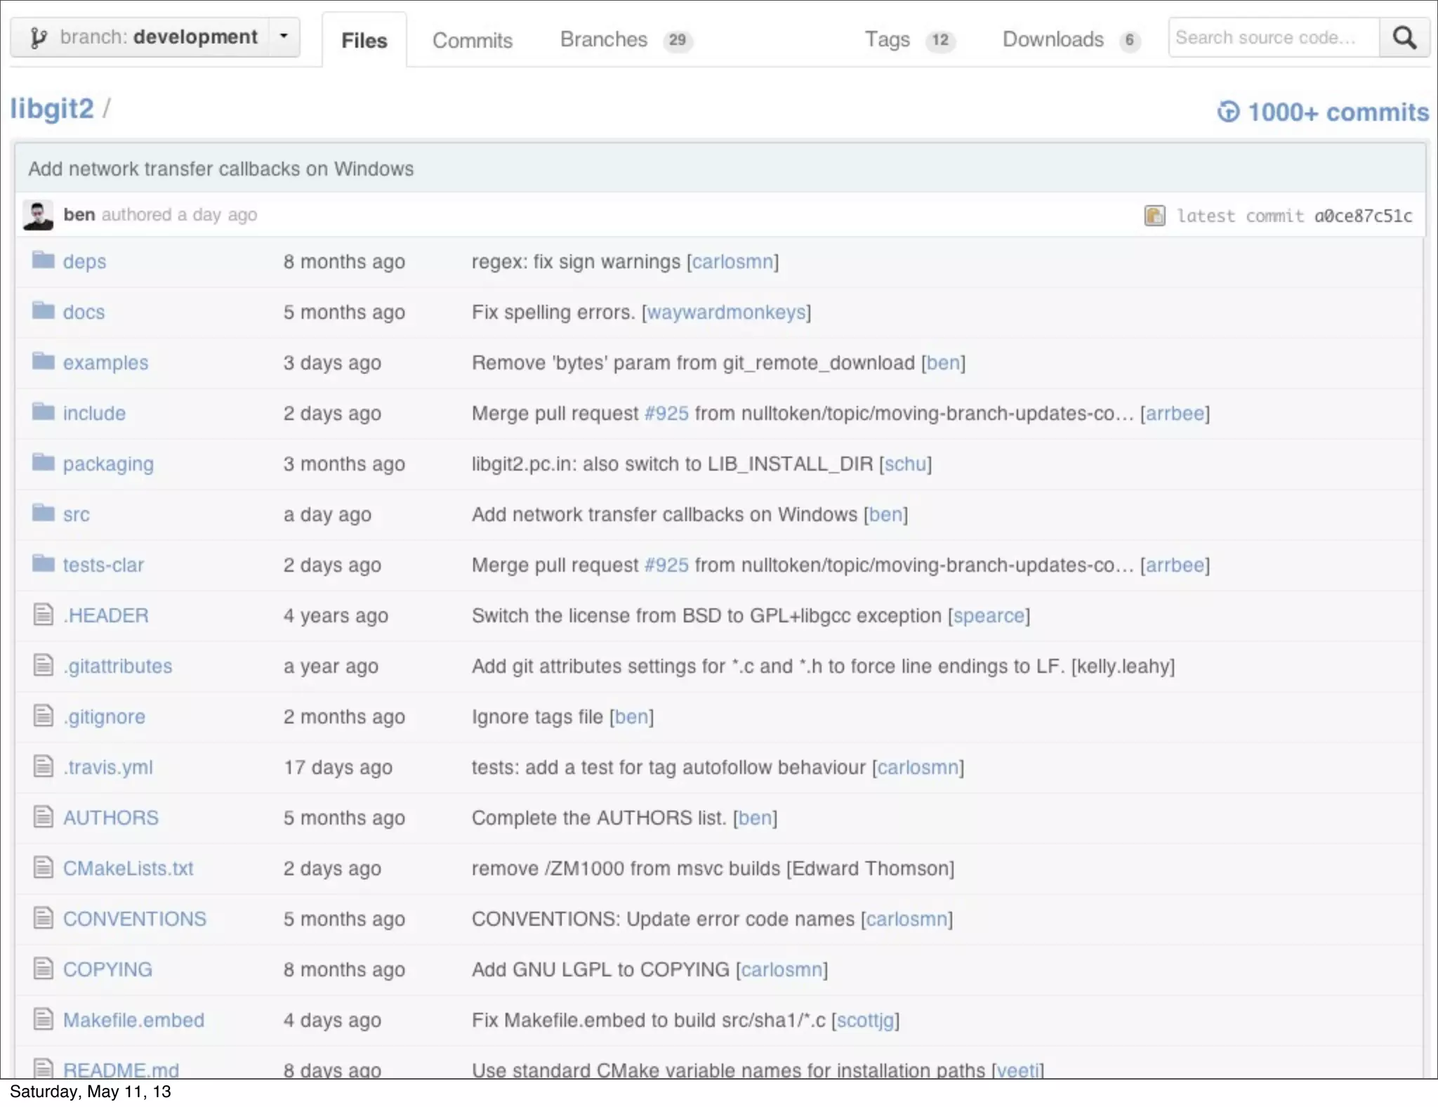This screenshot has height=1107, width=1438.
Task: Click the .gitignore file icon
Action: pyautogui.click(x=44, y=716)
